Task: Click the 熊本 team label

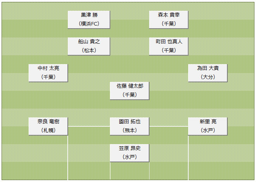Action: pyautogui.click(x=129, y=130)
